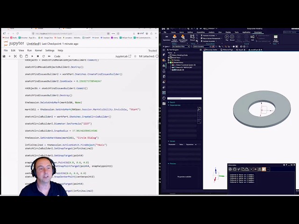Open the JupyterLab link
The height and width of the screenshot is (224, 299).
123,56
